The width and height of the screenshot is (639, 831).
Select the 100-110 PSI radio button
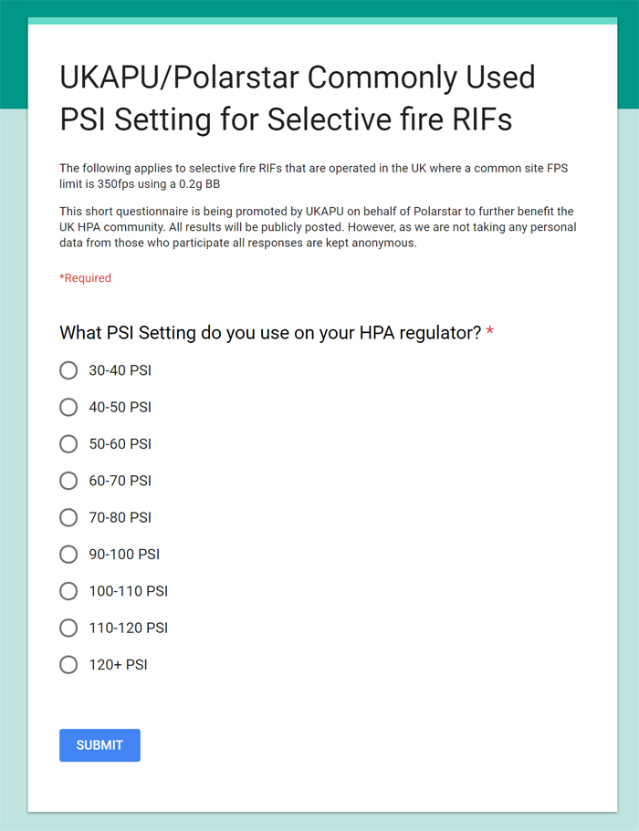[68, 591]
